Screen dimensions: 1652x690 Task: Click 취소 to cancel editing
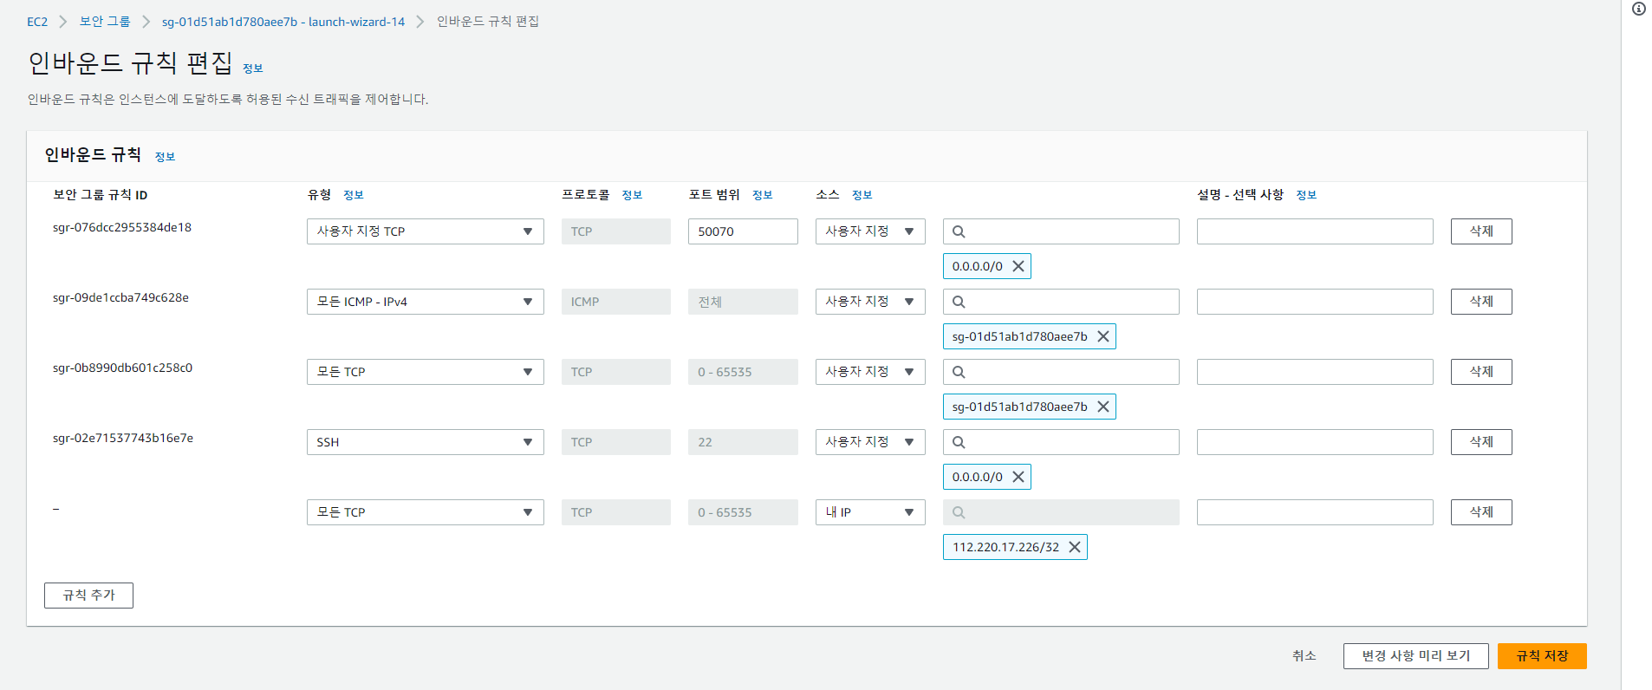[x=1304, y=656]
